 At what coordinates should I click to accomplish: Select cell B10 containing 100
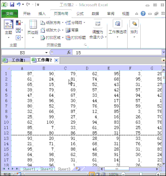pyautogui.click(x=44, y=122)
